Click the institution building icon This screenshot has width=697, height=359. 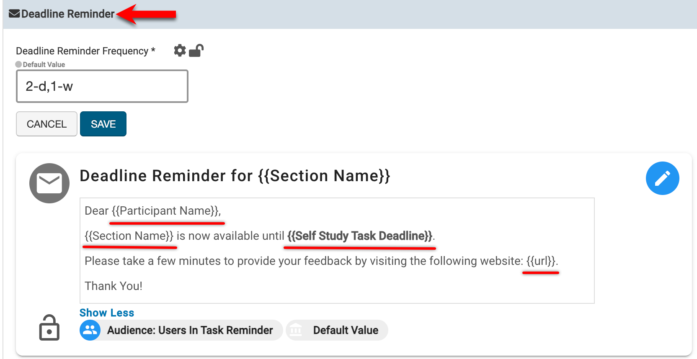click(296, 330)
